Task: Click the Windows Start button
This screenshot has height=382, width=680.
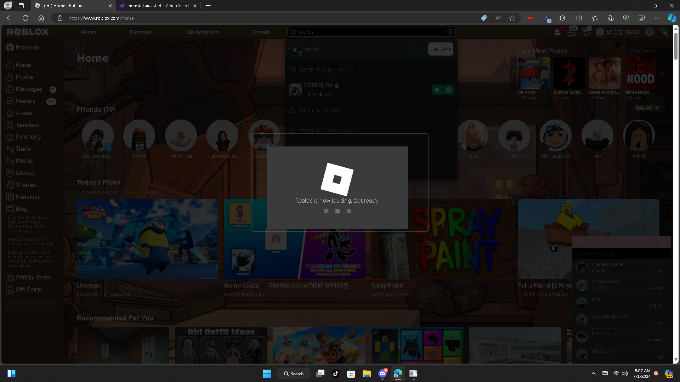Action: [x=267, y=374]
